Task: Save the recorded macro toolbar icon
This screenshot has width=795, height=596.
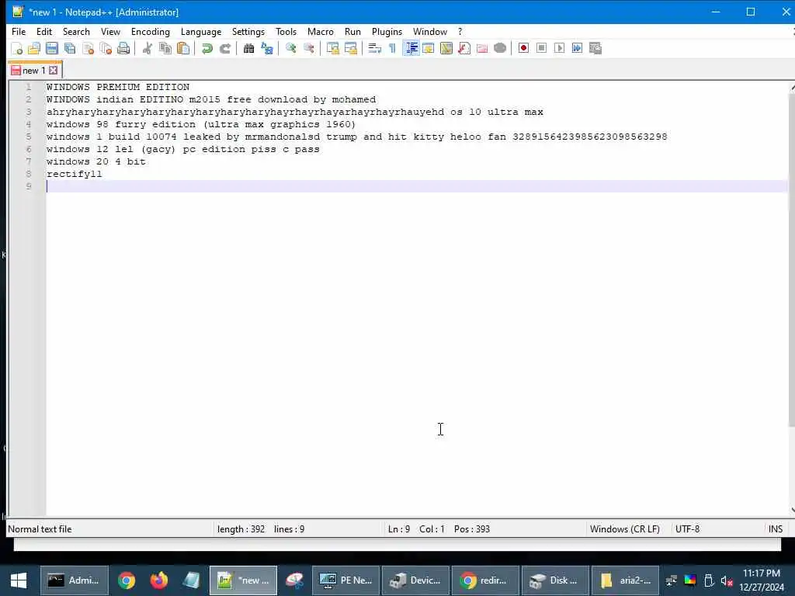Action: click(595, 48)
